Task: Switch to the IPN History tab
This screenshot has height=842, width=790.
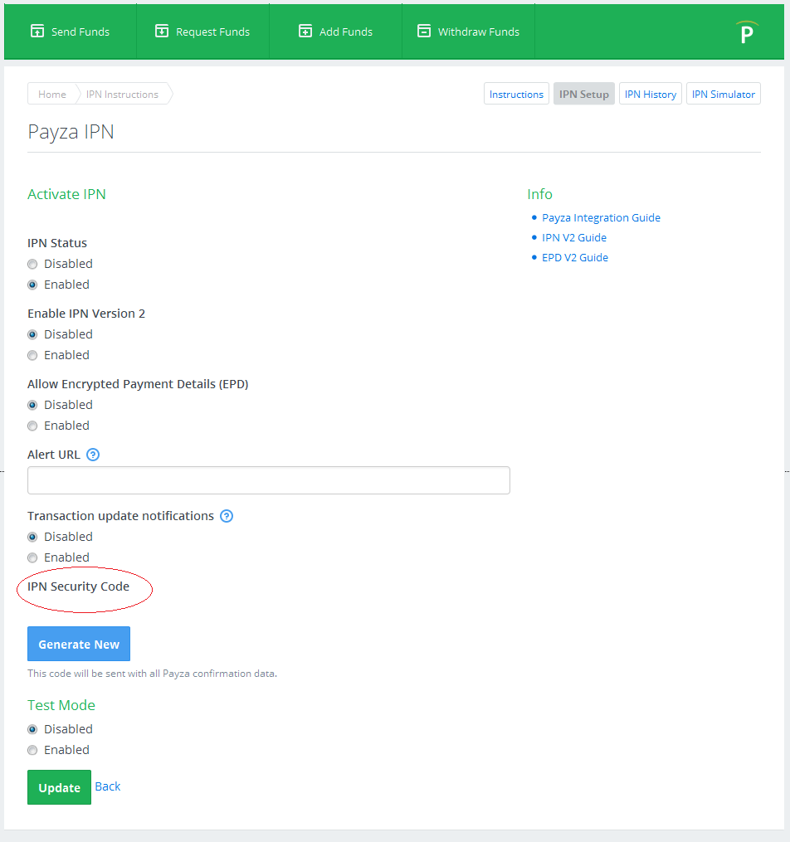Action: pos(651,94)
